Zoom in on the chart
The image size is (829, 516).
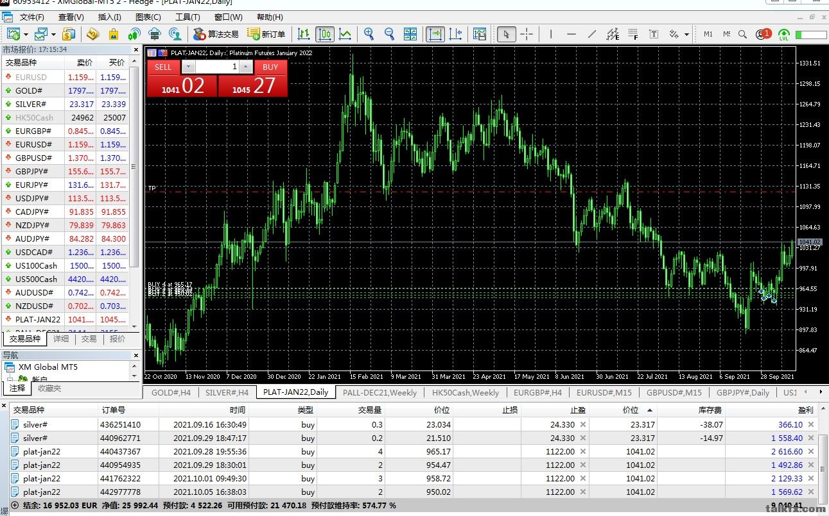(x=369, y=34)
